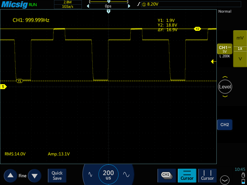Open the CH1 5V channel tab

tap(225, 49)
